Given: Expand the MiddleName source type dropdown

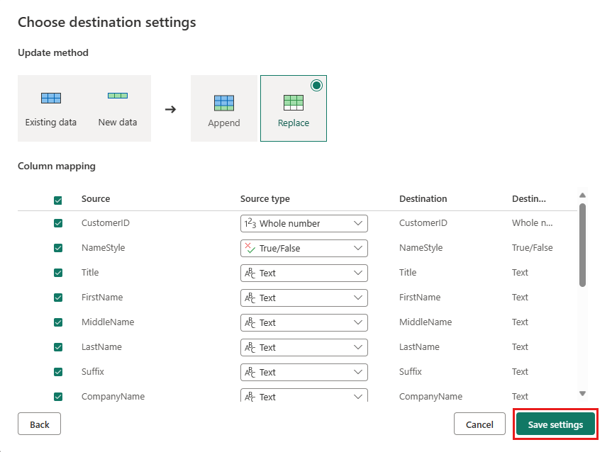Looking at the screenshot, I should click(x=359, y=322).
